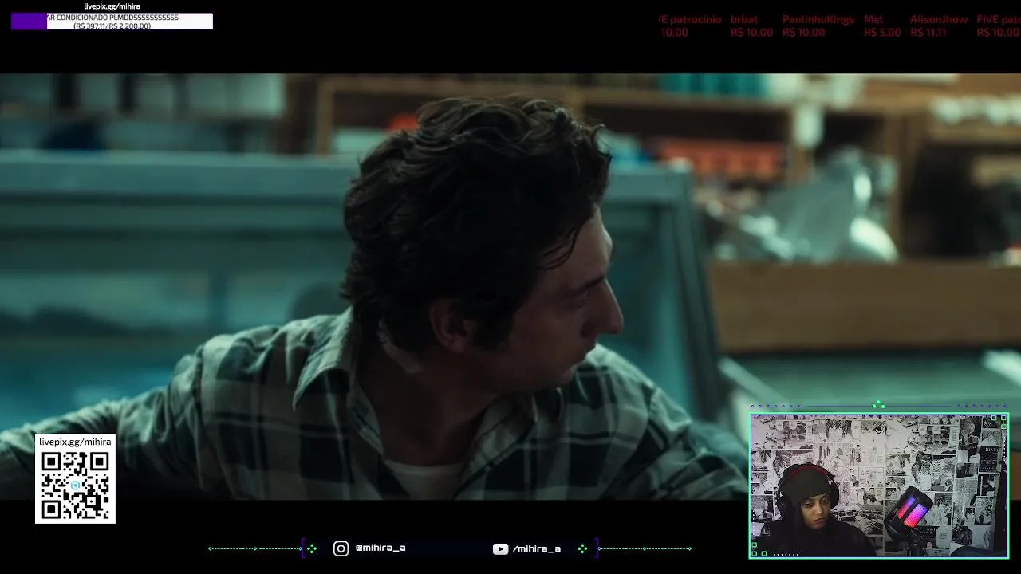Click the livepix.gg/mihira label above QR code
The width and height of the screenshot is (1021, 574).
tap(75, 442)
